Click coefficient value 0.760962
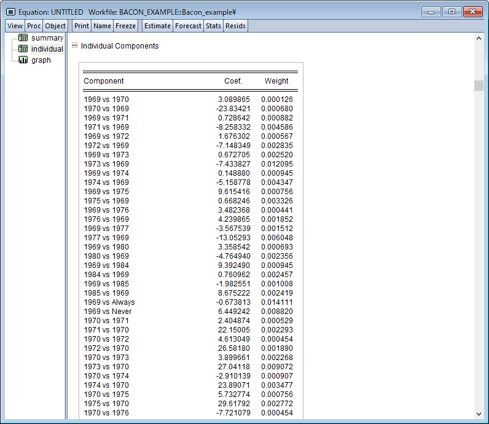 tap(234, 274)
